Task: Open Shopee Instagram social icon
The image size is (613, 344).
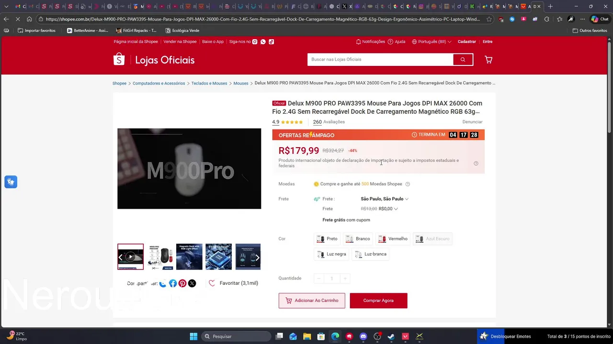Action: click(255, 42)
